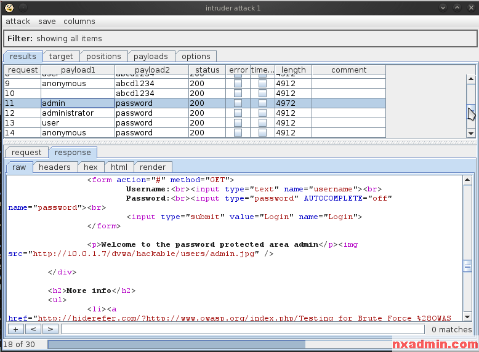The image size is (479, 352).
Task: Toggle error checkbox for request 14
Action: pyautogui.click(x=238, y=133)
